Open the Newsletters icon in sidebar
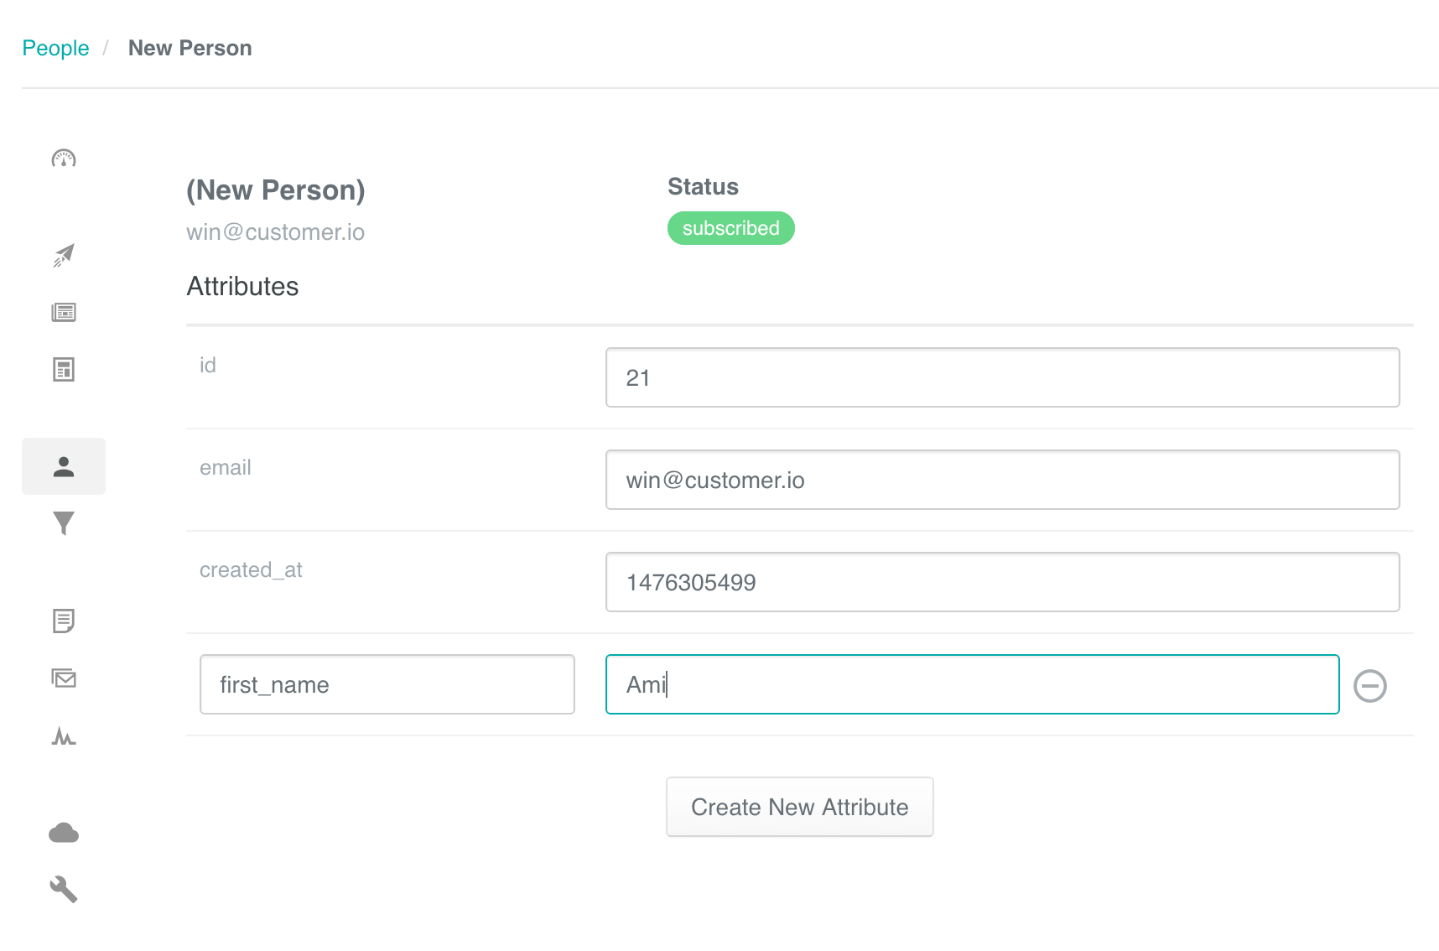Viewport: 1439px width, 951px height. click(x=64, y=313)
